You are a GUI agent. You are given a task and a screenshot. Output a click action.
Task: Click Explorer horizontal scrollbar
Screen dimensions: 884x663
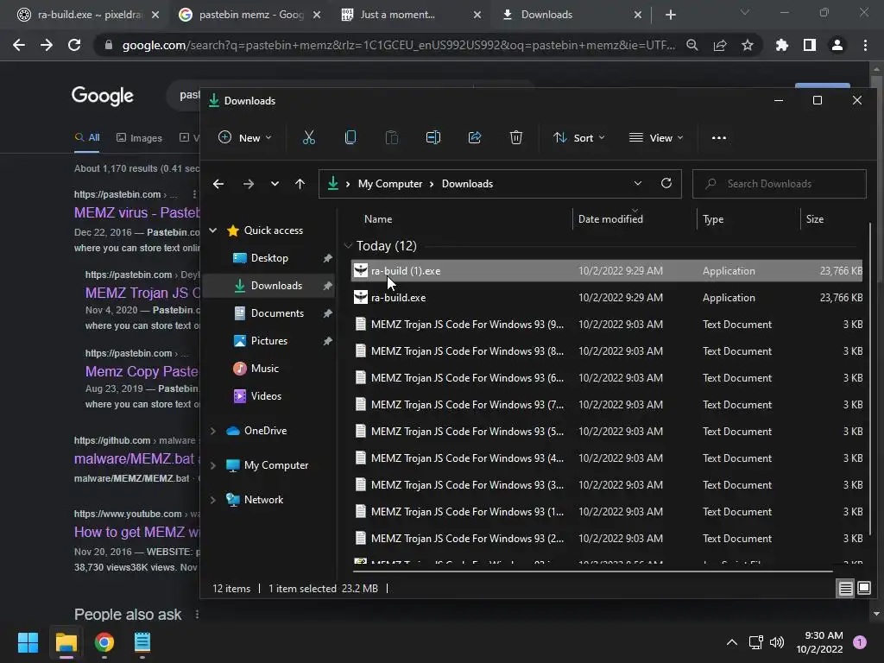[591, 571]
